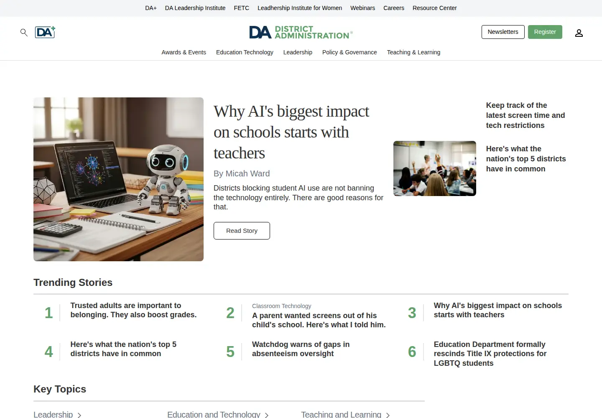Open the user account icon

pos(579,33)
